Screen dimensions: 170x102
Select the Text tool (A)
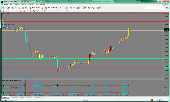click(x=27, y=11)
